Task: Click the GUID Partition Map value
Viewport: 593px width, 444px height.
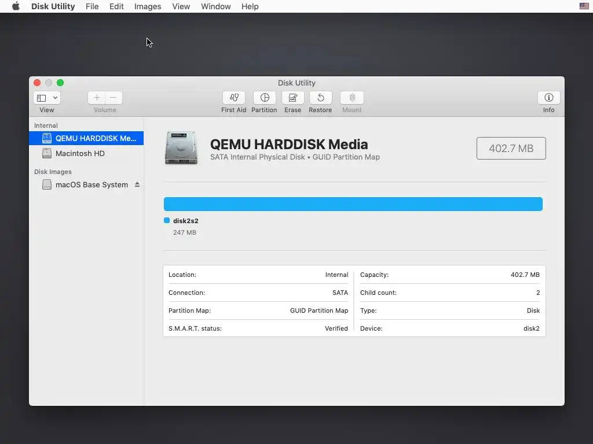Action: tap(319, 310)
